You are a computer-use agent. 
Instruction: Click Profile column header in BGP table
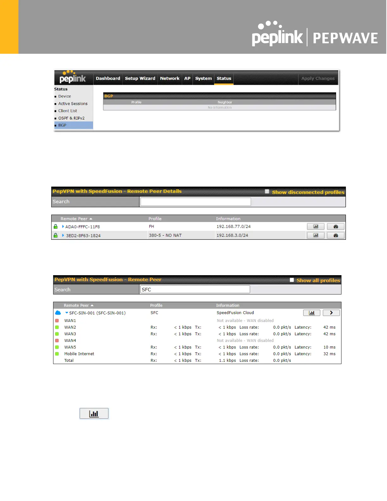coord(136,102)
